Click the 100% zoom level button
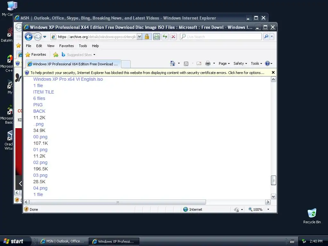 [255, 209]
